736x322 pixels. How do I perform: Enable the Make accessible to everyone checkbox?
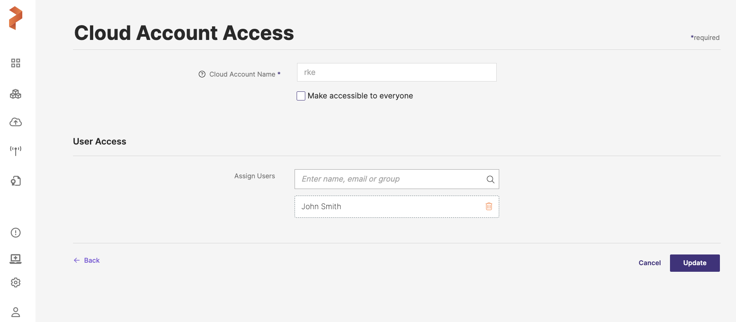pyautogui.click(x=301, y=96)
